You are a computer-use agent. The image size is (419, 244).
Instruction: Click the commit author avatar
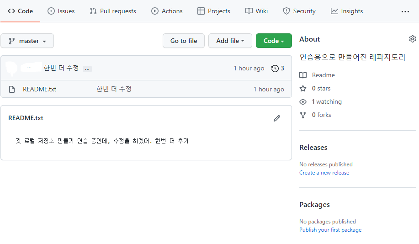point(11,68)
